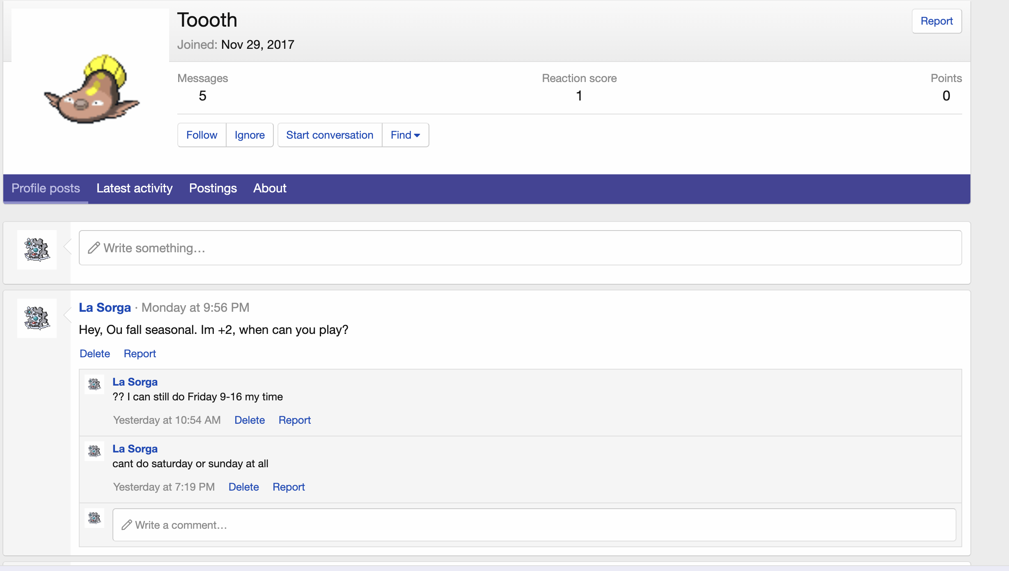Viewport: 1009px width, 571px height.
Task: Click the Toooth username heading
Action: pyautogui.click(x=207, y=20)
